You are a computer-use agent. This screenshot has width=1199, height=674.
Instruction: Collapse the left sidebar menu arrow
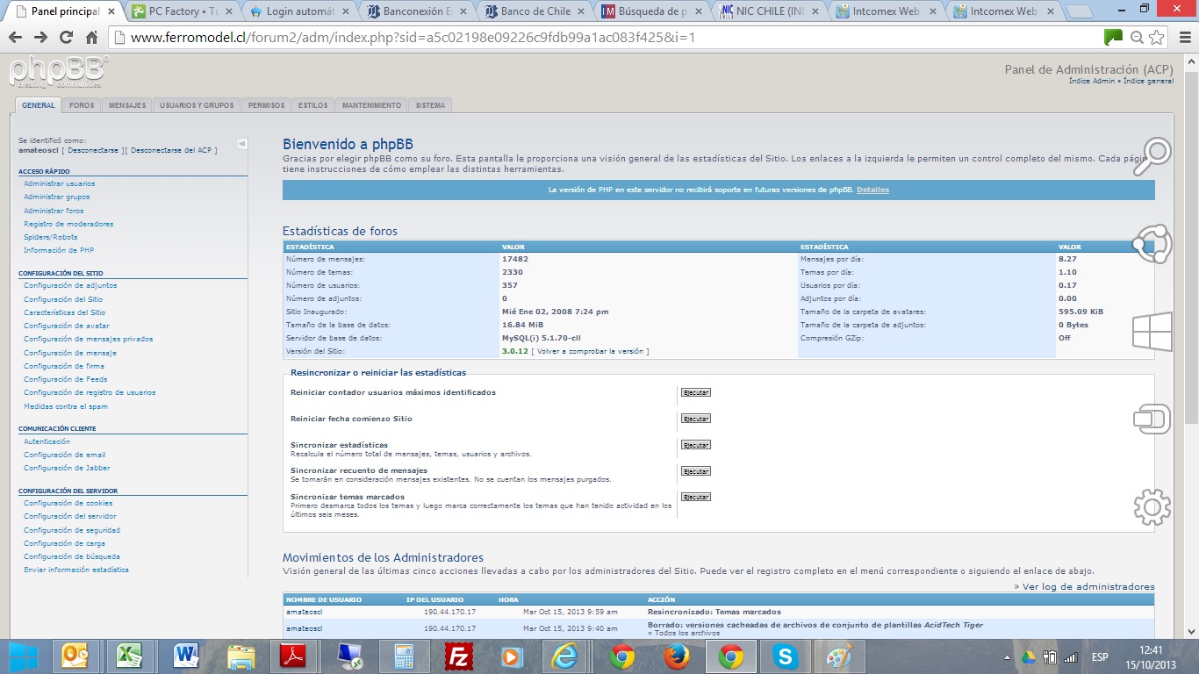coord(241,144)
